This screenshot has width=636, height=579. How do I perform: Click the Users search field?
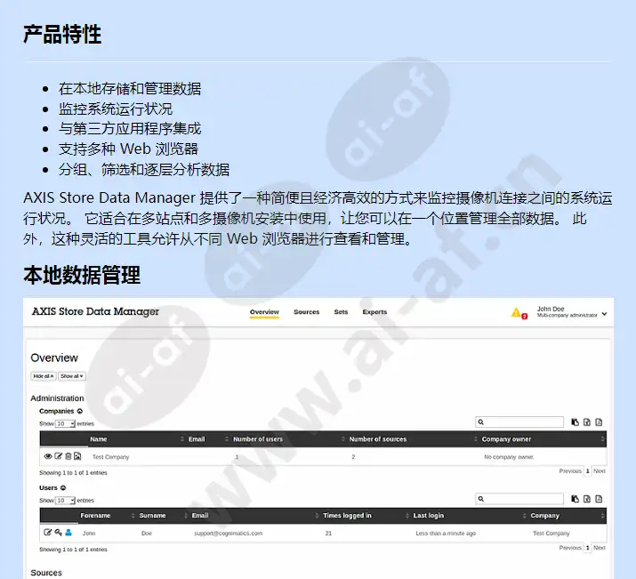[x=519, y=499]
